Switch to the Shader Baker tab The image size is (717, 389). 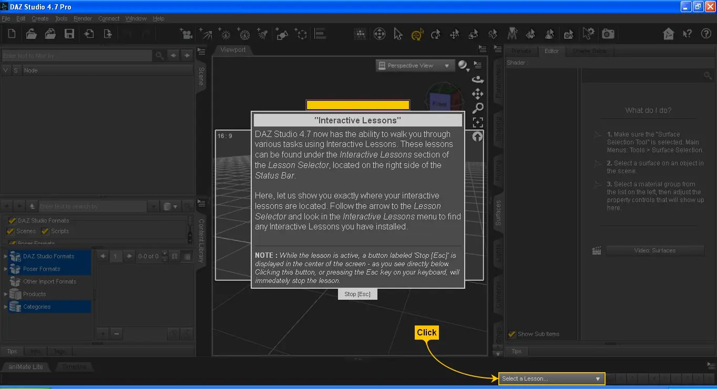click(x=589, y=51)
